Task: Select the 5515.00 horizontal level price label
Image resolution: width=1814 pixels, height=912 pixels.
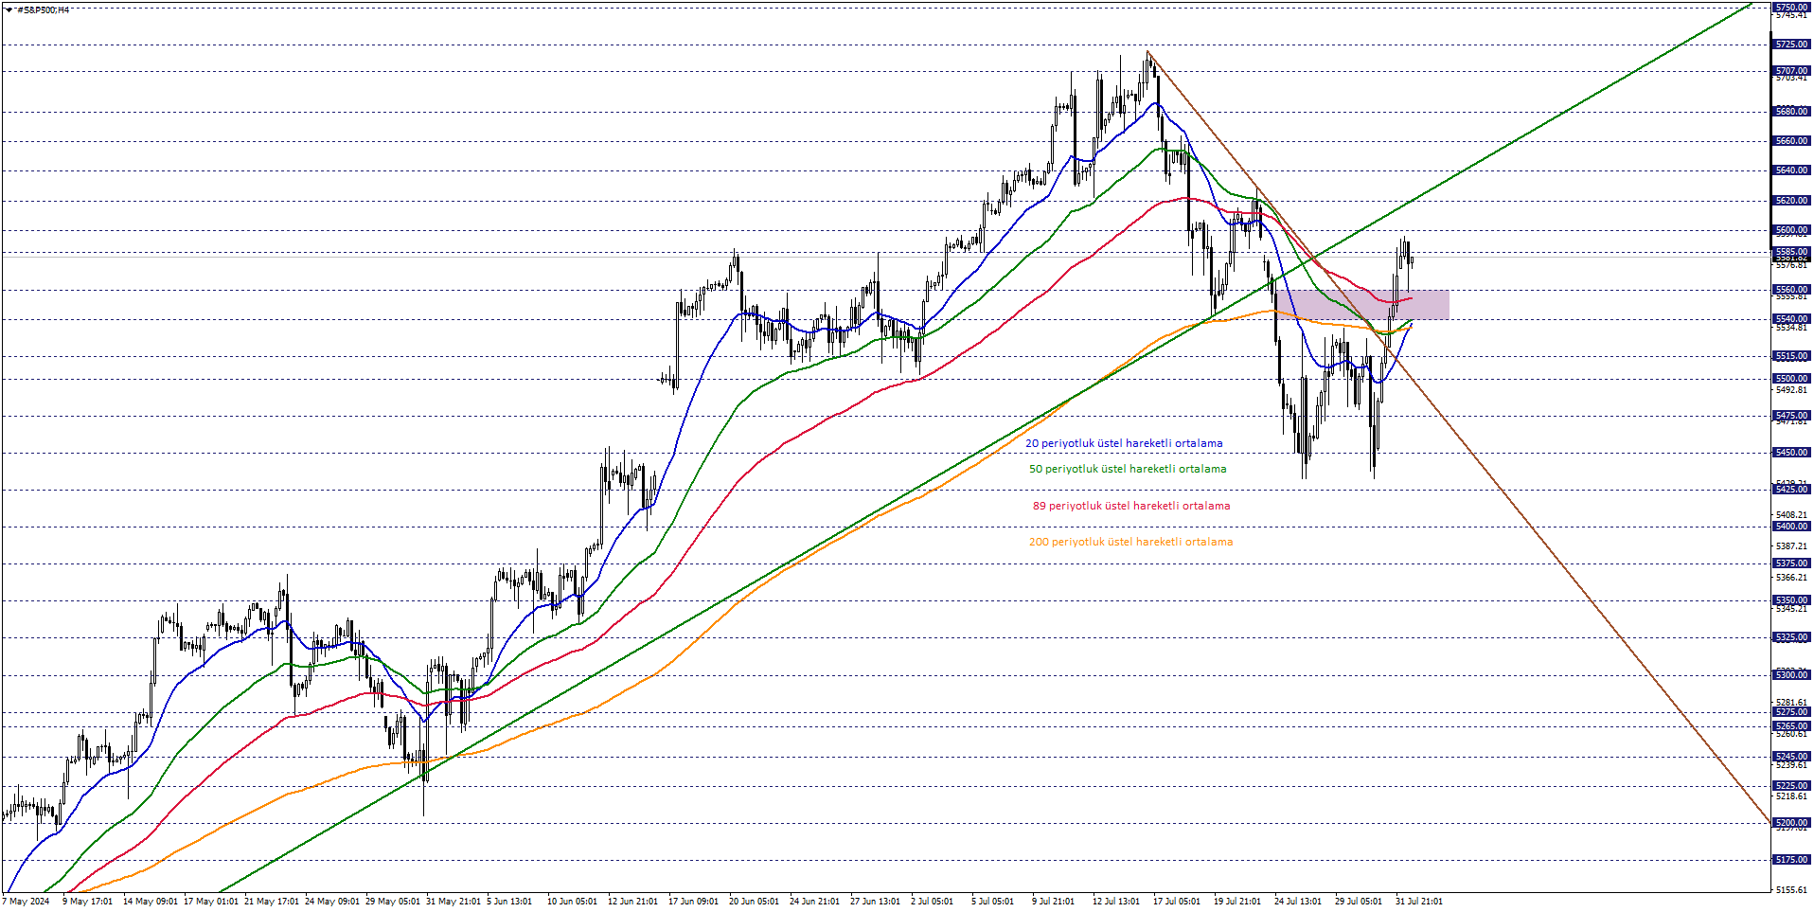Action: coord(1791,356)
